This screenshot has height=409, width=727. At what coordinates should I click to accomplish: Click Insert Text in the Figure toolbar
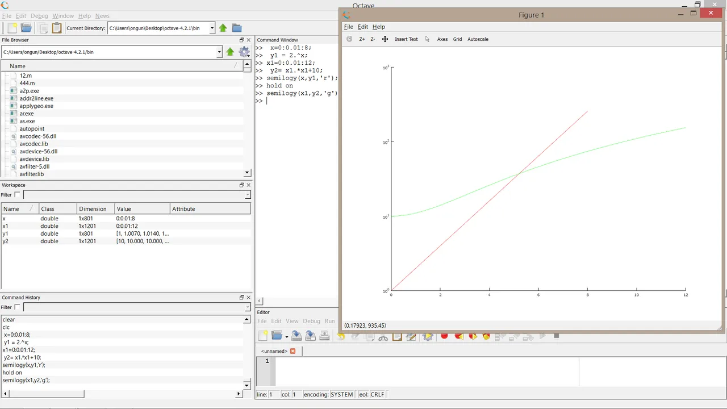point(406,39)
